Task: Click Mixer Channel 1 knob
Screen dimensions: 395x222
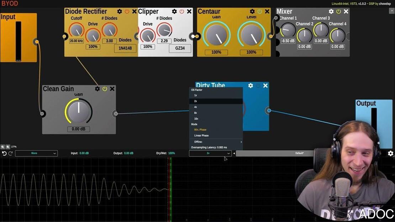Action: 288,30
